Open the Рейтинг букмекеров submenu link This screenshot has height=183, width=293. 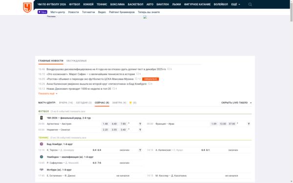(122, 12)
